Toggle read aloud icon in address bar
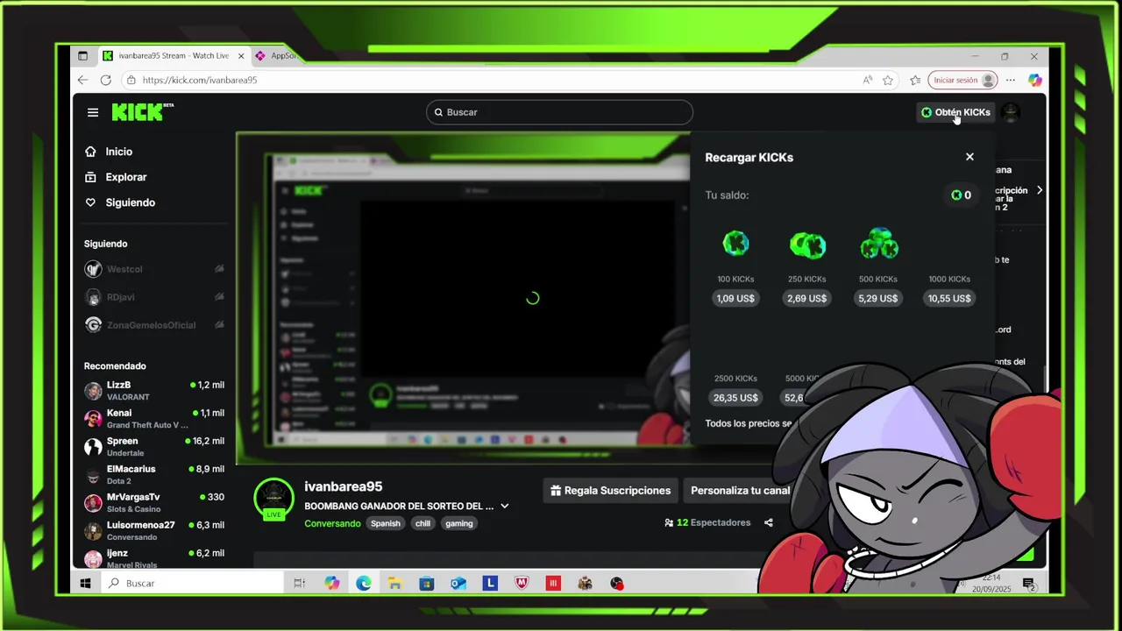 pyautogui.click(x=868, y=80)
